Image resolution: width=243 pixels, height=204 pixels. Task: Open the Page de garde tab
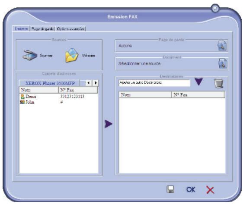coord(42,29)
